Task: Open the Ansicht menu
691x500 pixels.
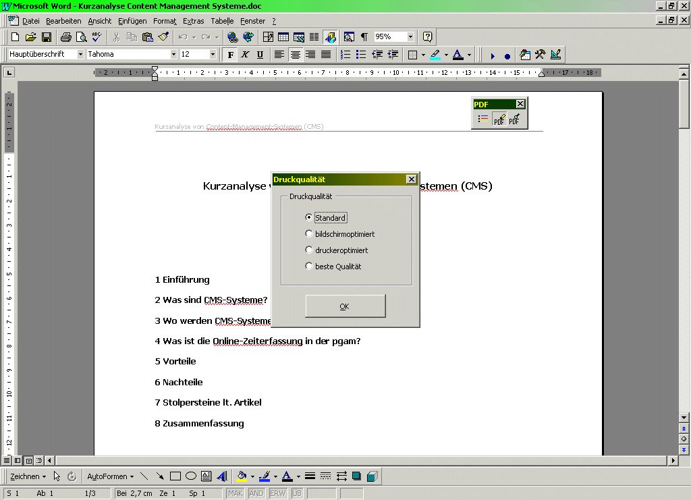Action: [100, 21]
